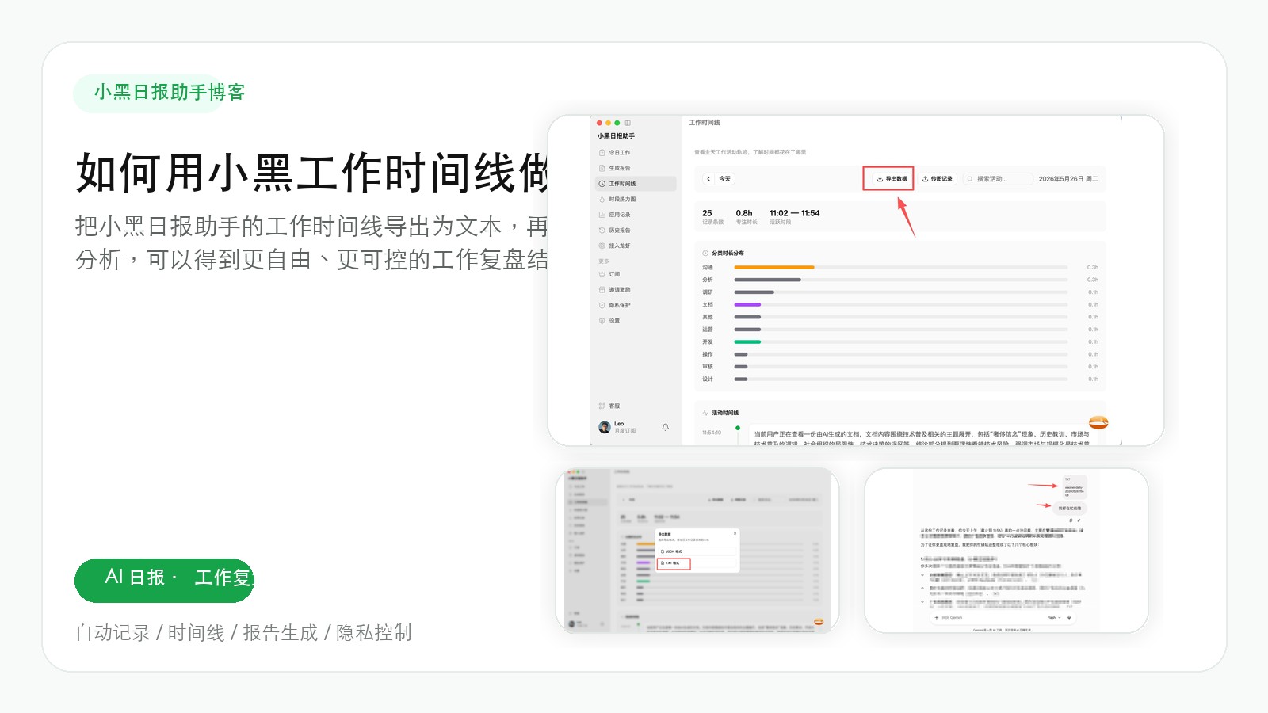Screen dimensions: 1268x713
Task: Click the 隐私保护 shield icon
Action: point(602,305)
